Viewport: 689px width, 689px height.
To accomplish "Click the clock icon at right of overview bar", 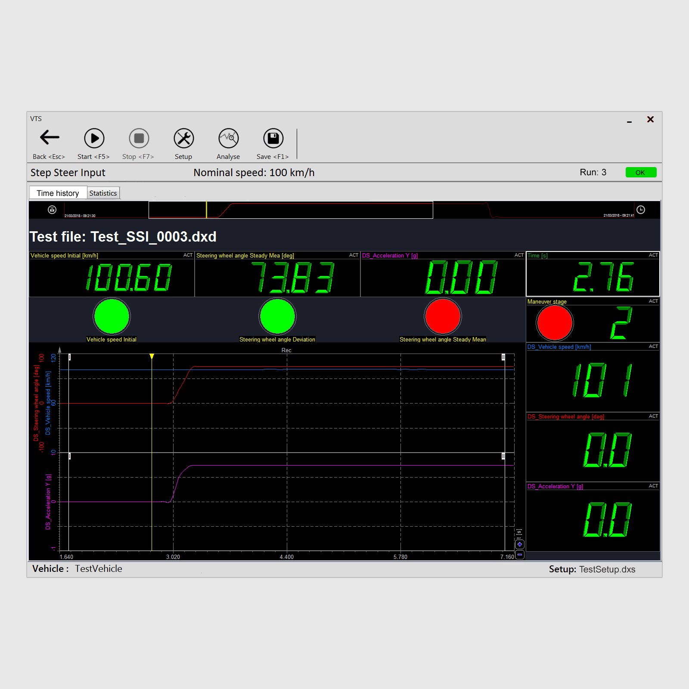I will coord(641,210).
